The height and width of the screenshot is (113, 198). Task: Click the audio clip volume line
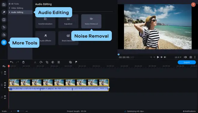coord(59,87)
